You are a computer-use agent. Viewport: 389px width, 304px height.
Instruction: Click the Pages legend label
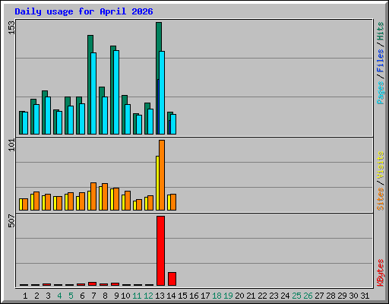(381, 93)
